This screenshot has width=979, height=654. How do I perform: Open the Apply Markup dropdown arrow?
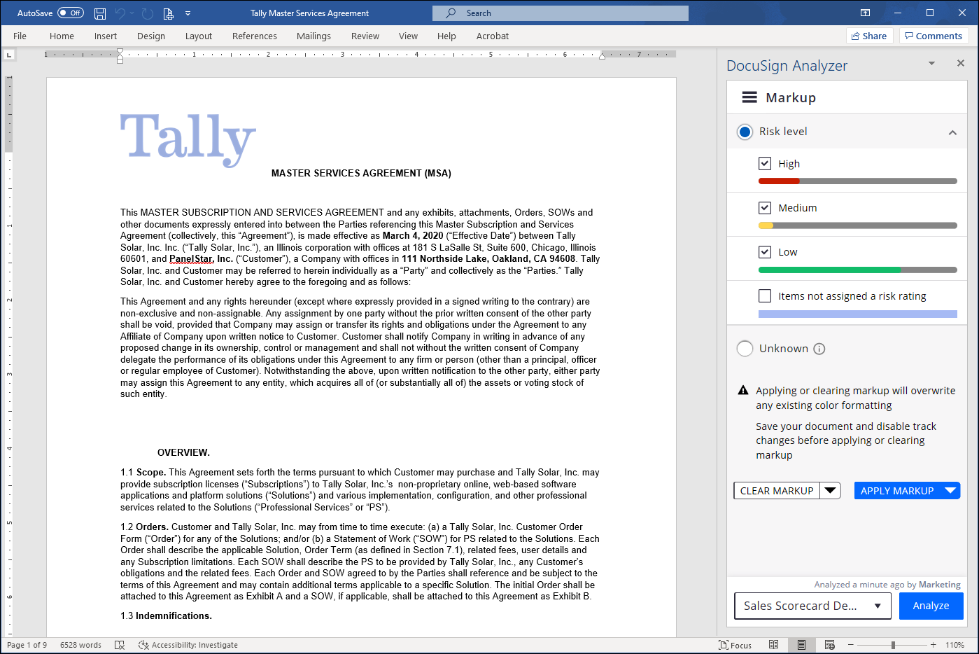point(950,491)
